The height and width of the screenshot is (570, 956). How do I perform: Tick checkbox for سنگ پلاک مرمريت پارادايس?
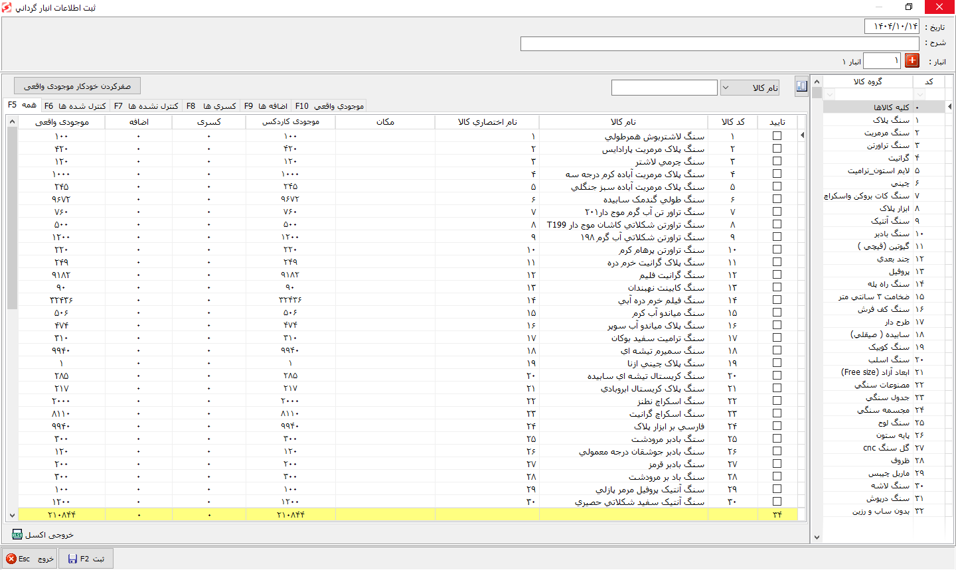point(777,148)
